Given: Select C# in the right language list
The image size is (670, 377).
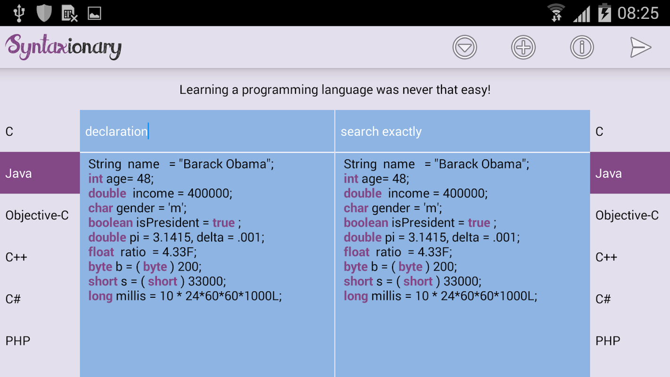Looking at the screenshot, I should coord(630,299).
